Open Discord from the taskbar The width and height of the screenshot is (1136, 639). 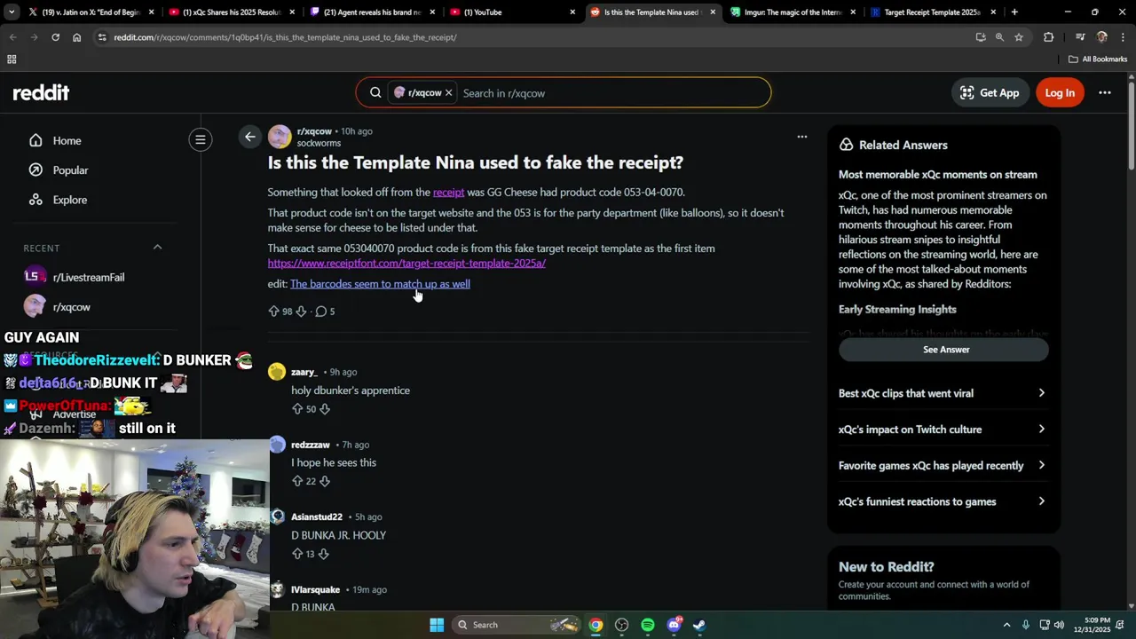[x=674, y=625]
